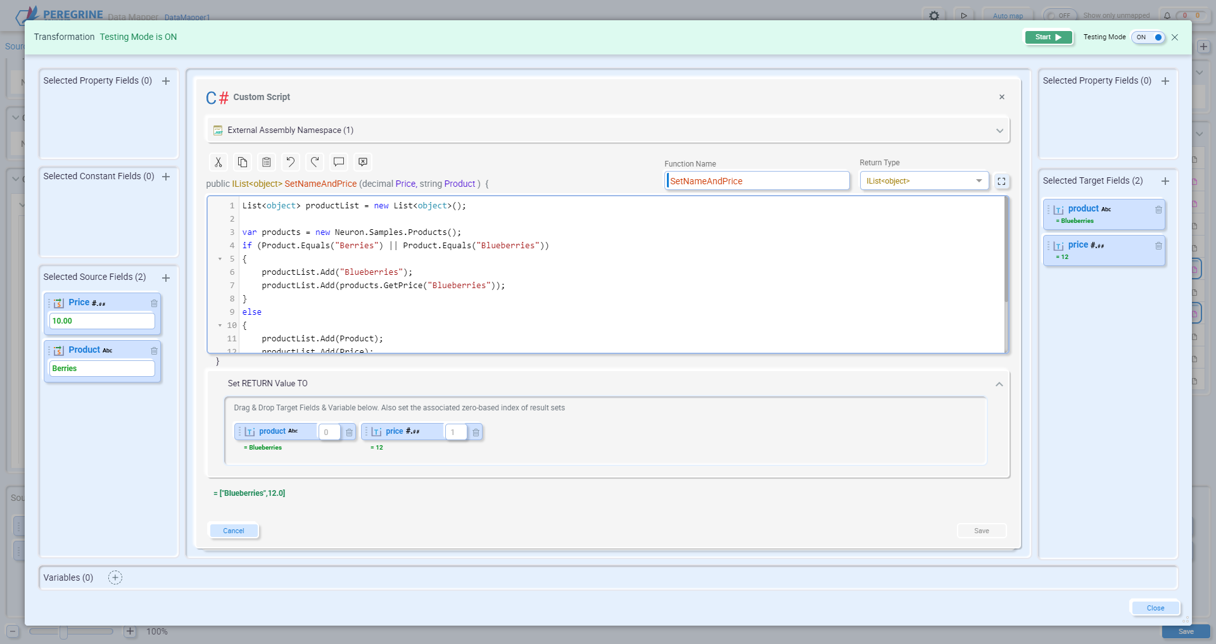The height and width of the screenshot is (644, 1216).
Task: Cut selected code with scissors icon
Action: coord(218,162)
